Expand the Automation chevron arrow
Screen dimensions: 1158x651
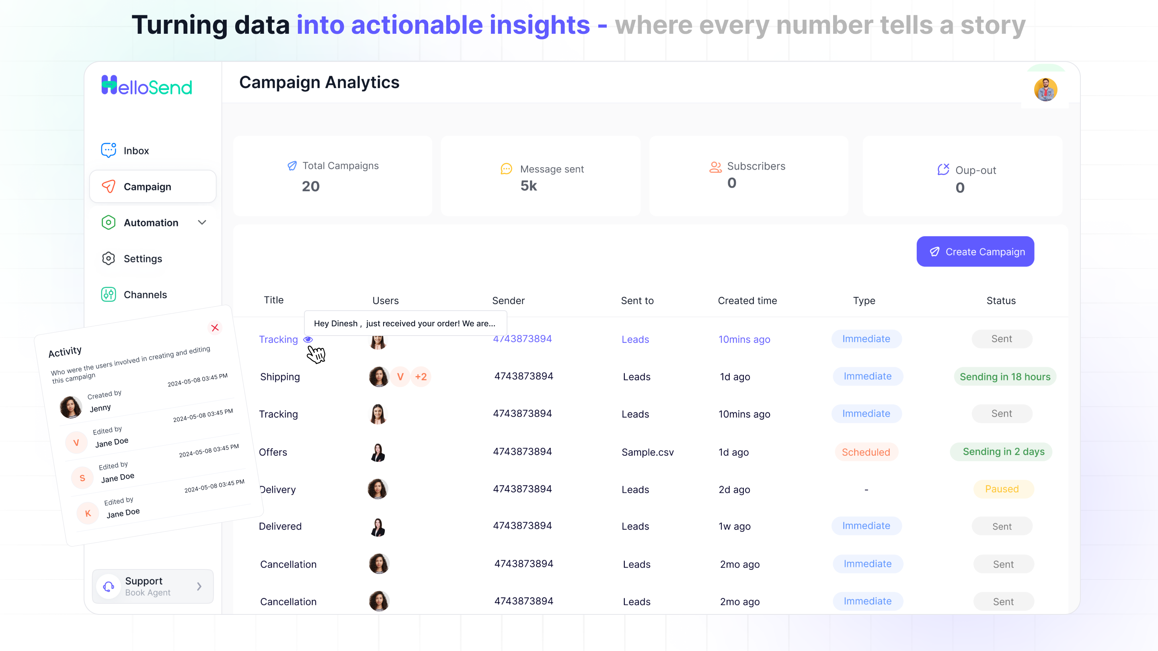(x=202, y=222)
